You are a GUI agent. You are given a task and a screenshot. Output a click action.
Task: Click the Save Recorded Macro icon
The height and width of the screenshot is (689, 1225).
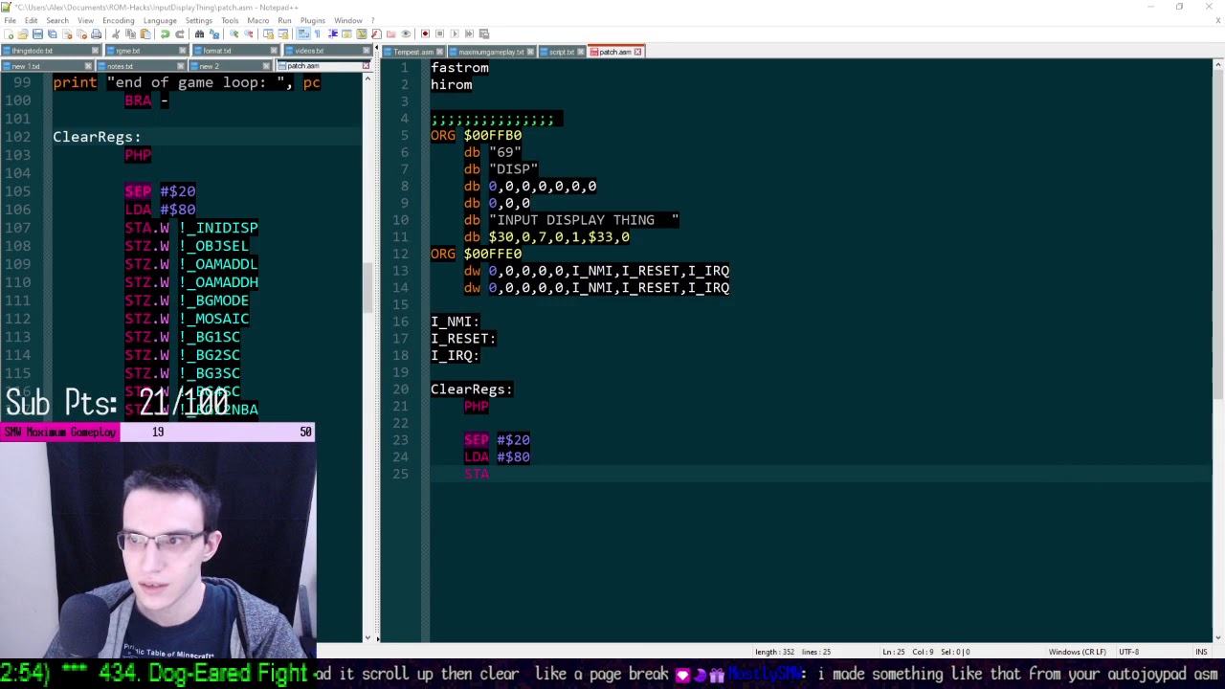point(484,33)
